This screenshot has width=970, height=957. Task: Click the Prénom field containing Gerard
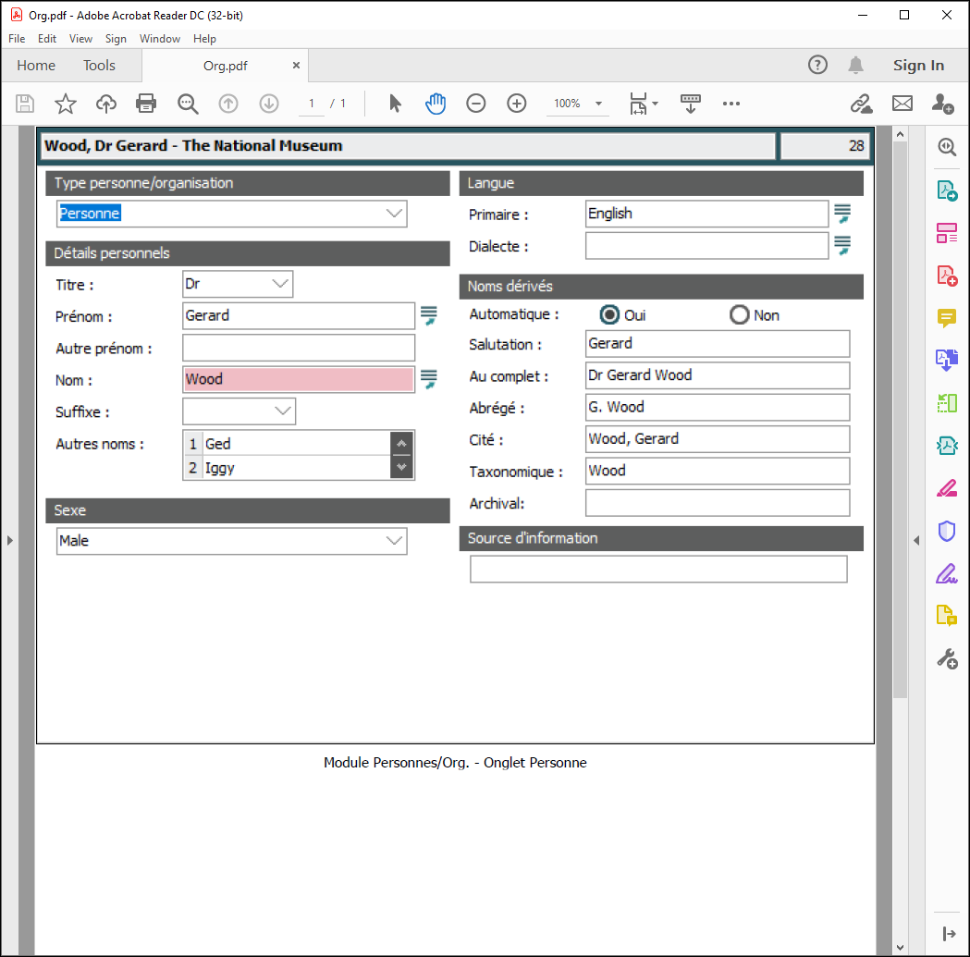[x=299, y=316]
